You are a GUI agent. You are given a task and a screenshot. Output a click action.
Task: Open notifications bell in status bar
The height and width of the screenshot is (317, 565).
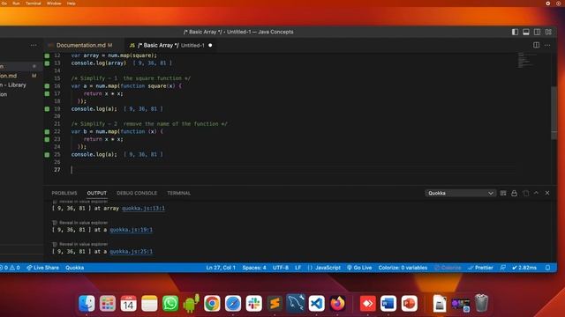547,268
